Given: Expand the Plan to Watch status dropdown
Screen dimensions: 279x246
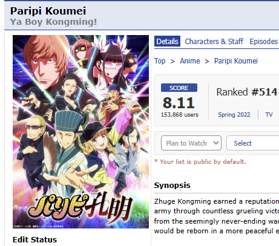Looking at the screenshot, I should pos(191,143).
